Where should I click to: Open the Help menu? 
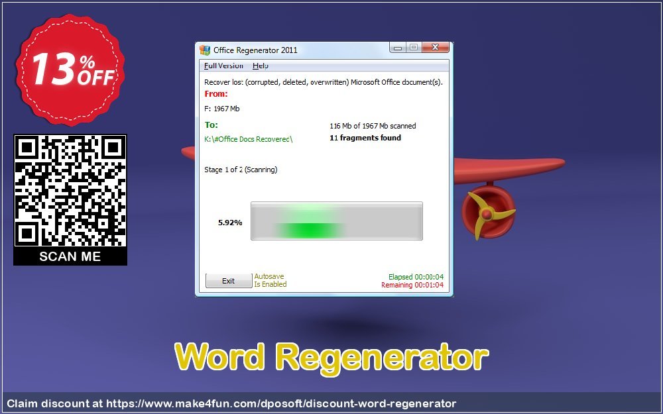click(x=260, y=66)
